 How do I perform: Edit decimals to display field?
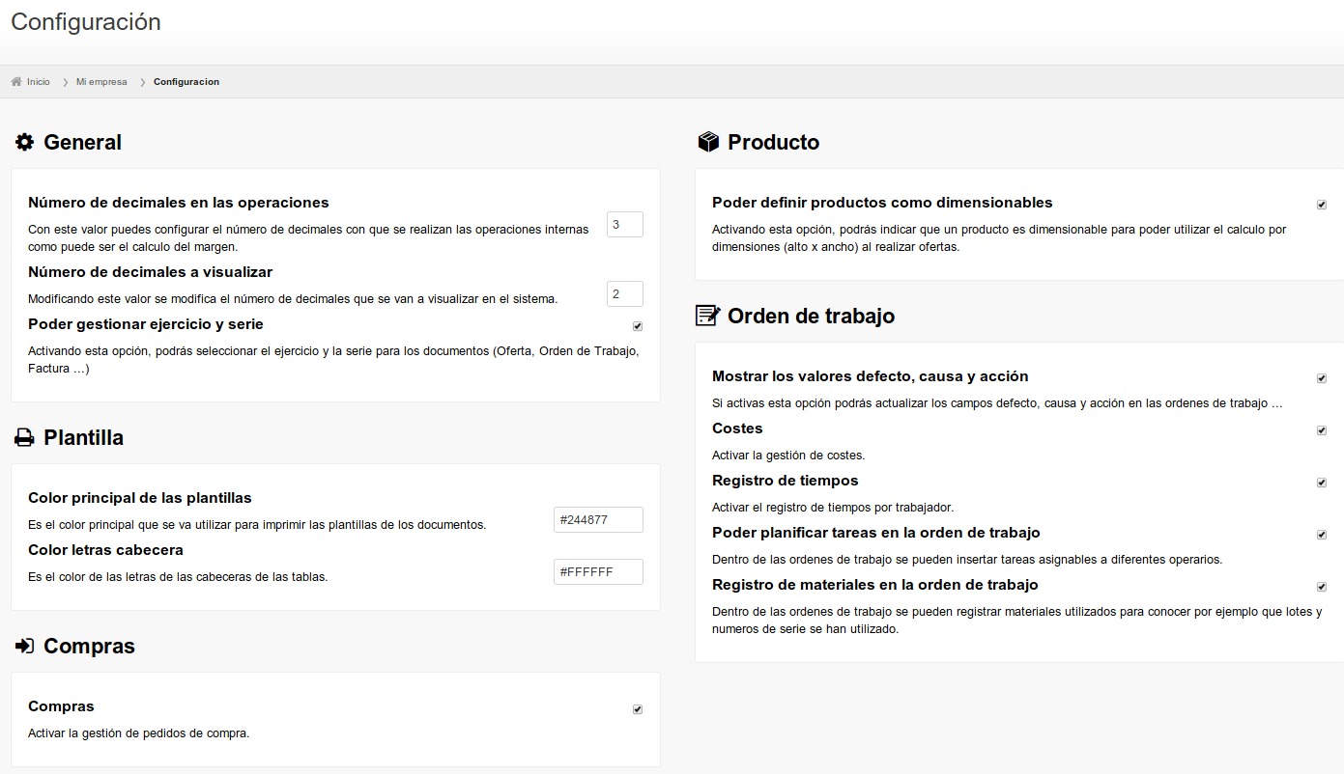pyautogui.click(x=625, y=294)
